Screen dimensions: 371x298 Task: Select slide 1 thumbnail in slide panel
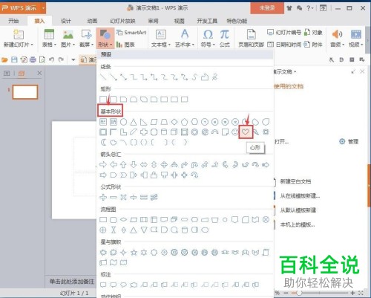tap(25, 92)
